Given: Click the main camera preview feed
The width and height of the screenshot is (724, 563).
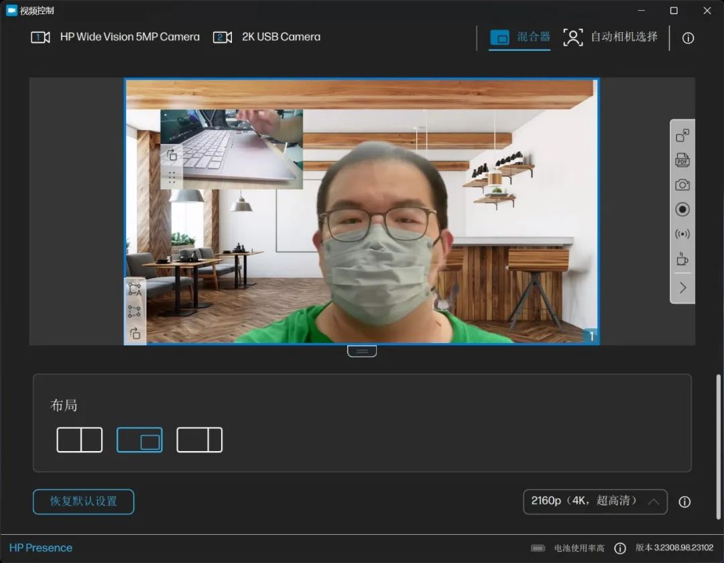Looking at the screenshot, I should pos(362,211).
